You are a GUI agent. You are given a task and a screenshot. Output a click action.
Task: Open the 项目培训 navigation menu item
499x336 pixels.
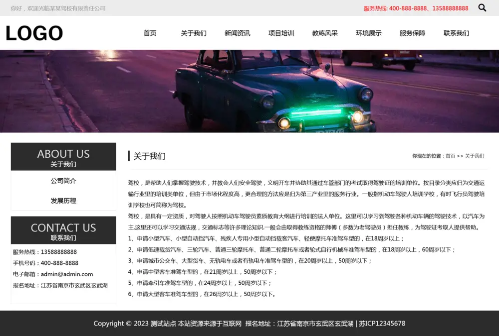[x=281, y=33]
